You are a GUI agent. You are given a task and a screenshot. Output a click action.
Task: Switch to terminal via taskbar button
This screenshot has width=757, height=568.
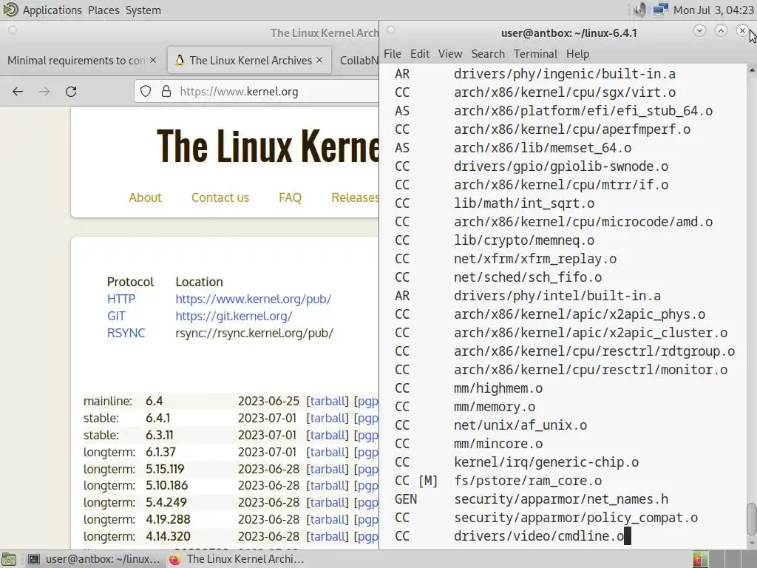[x=94, y=559]
